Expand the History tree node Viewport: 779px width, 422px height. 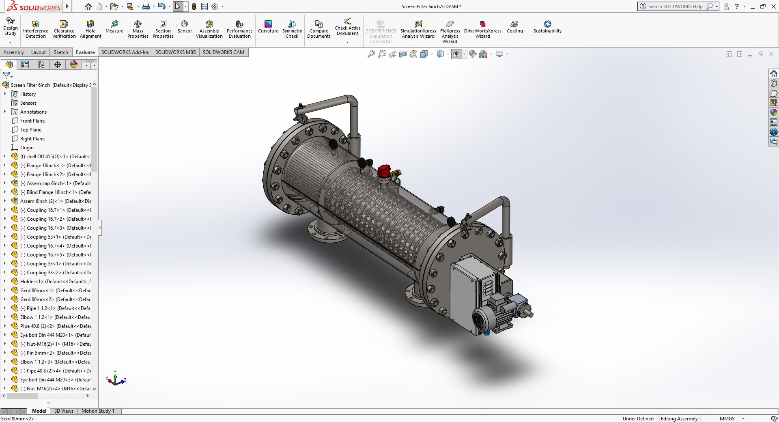(5, 94)
